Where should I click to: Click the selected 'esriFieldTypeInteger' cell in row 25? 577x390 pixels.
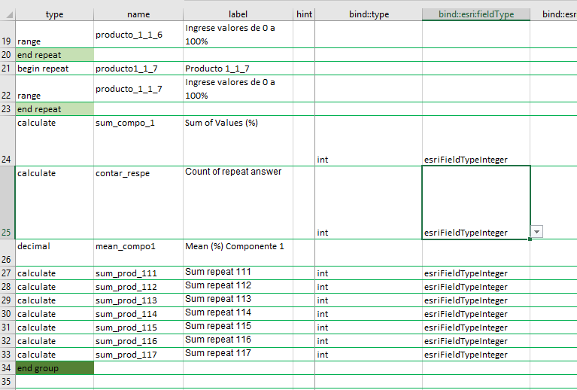(x=476, y=203)
